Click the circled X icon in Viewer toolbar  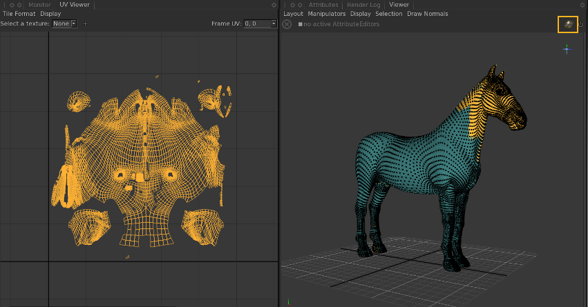287,24
